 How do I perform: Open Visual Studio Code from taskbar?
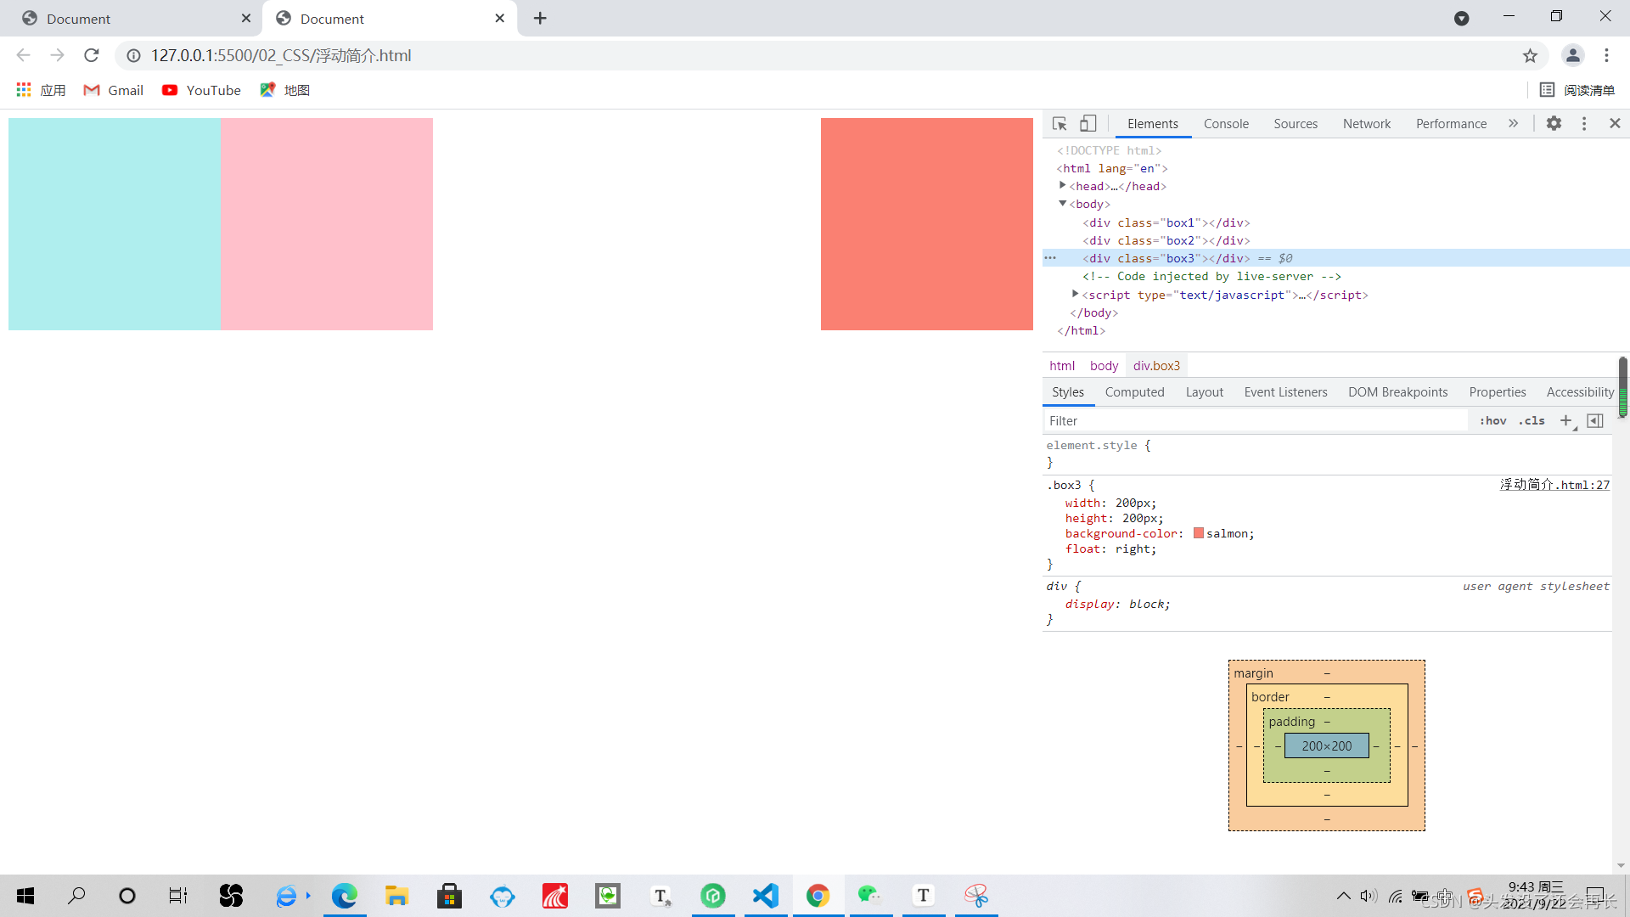coord(765,896)
